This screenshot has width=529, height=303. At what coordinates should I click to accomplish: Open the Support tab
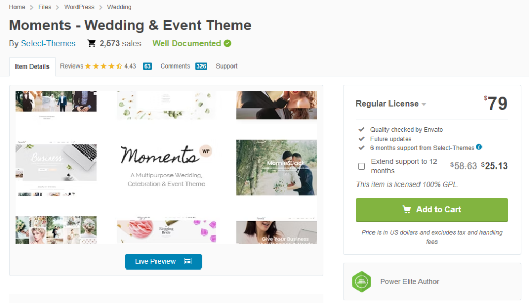point(227,66)
